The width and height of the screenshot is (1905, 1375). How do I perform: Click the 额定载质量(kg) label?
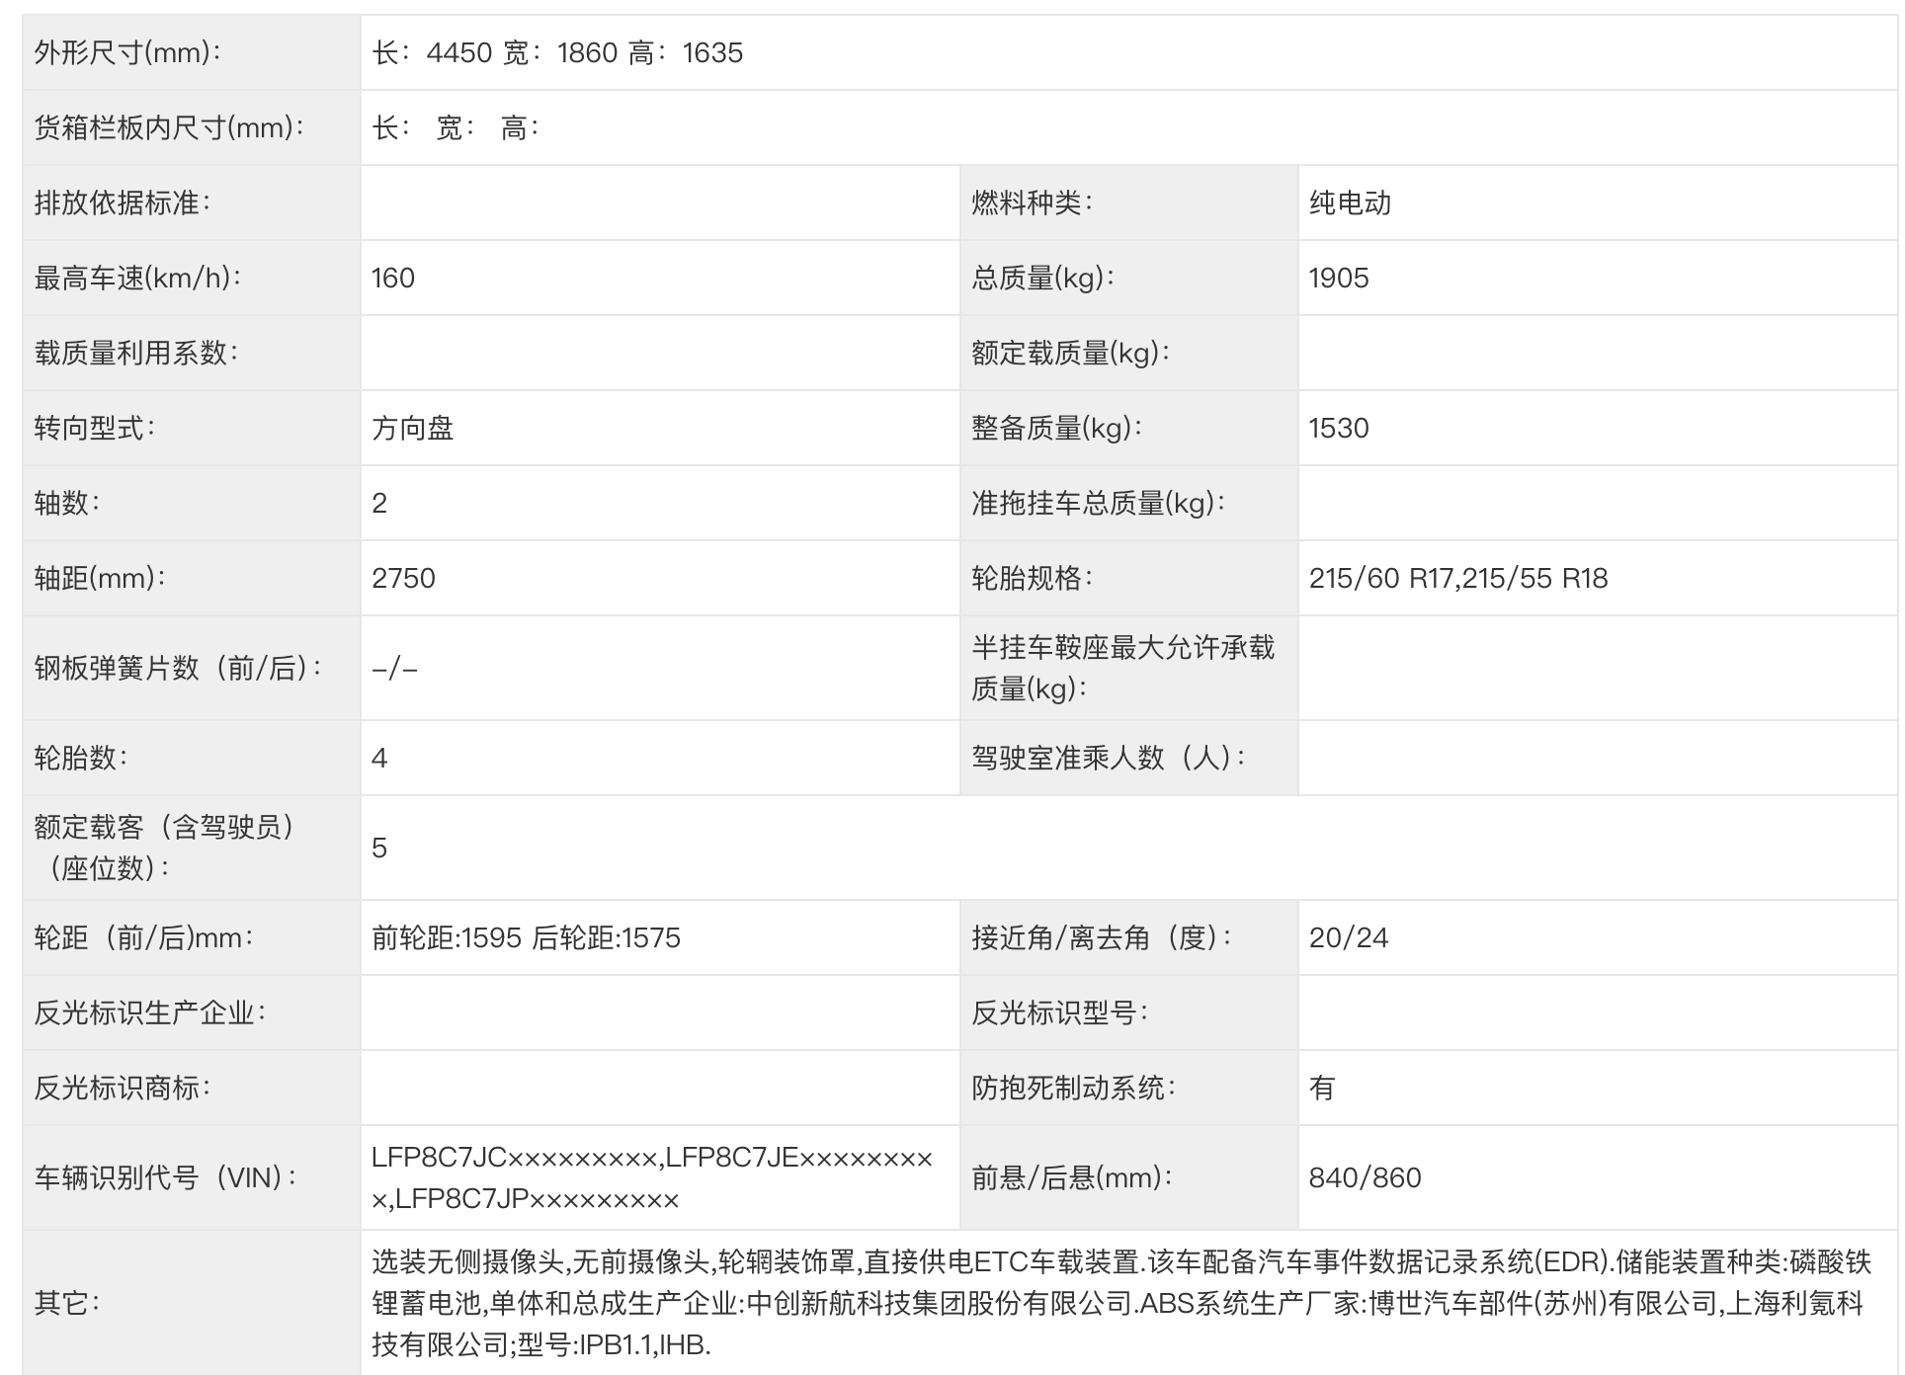click(x=1071, y=353)
